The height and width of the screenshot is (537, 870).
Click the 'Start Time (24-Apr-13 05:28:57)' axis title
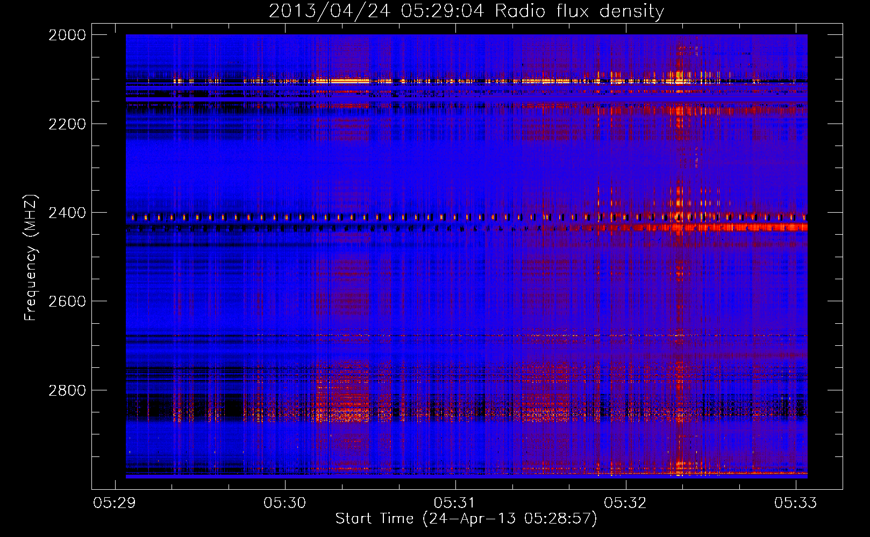click(x=466, y=519)
